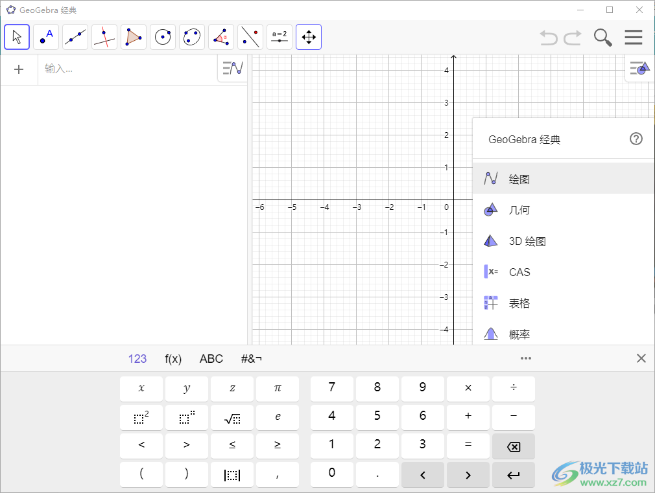Select the Perpendicular Line tool
655x493 pixels.
click(104, 37)
